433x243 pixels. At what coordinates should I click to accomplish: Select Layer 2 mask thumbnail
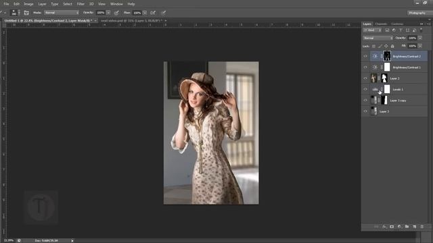[384, 78]
